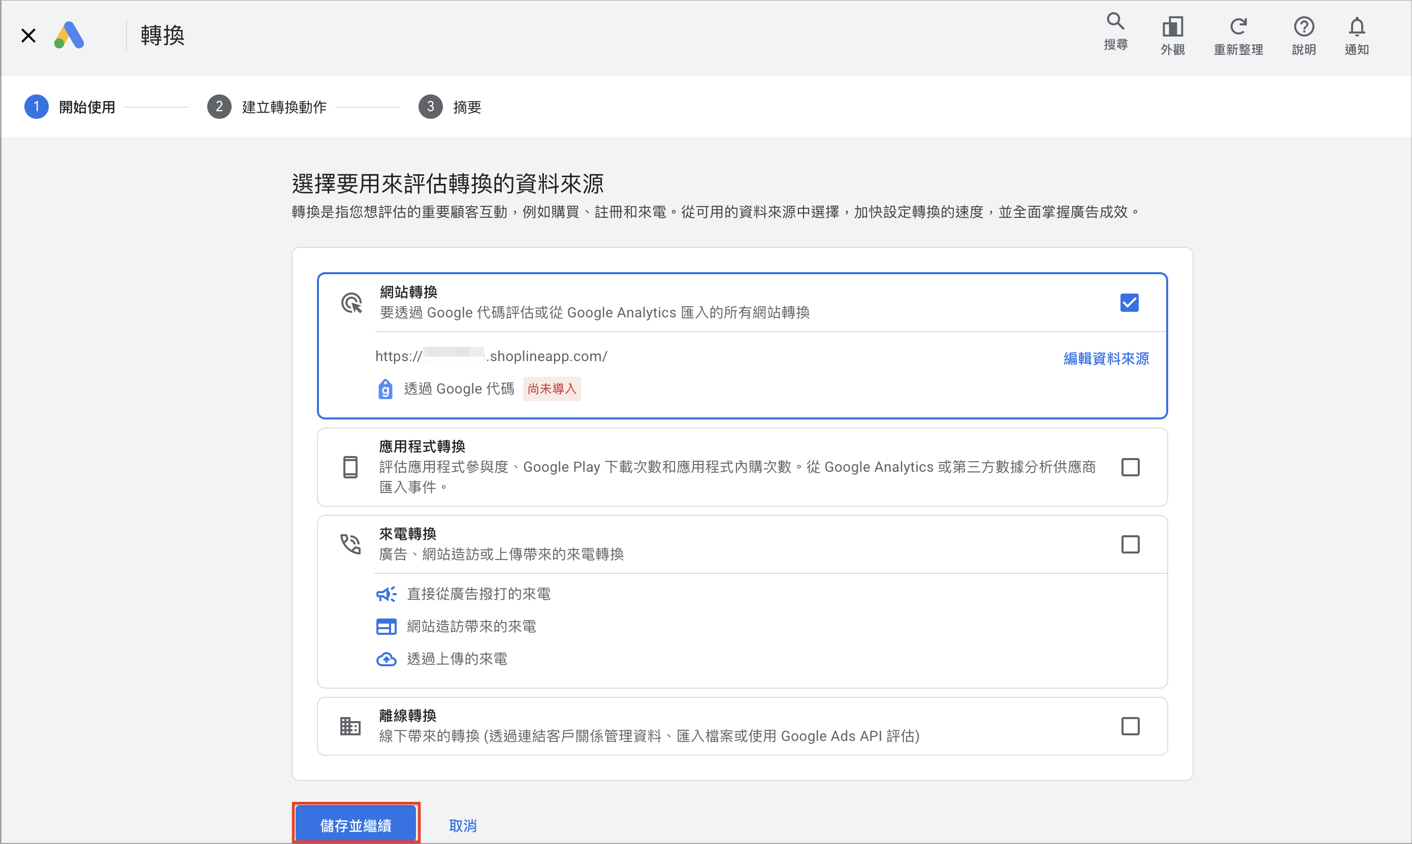
Task: Click the web page icon for site calls
Action: pos(386,627)
